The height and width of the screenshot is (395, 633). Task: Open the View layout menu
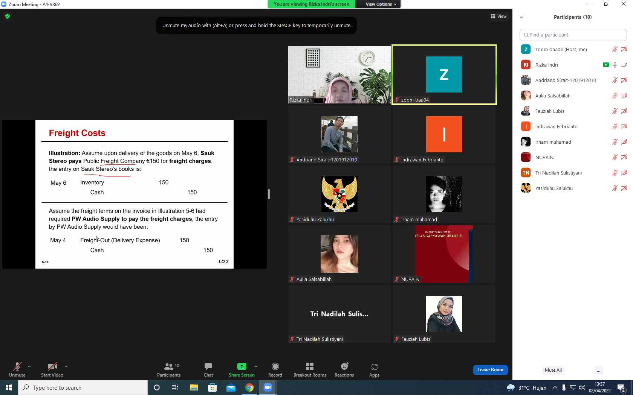coord(499,16)
